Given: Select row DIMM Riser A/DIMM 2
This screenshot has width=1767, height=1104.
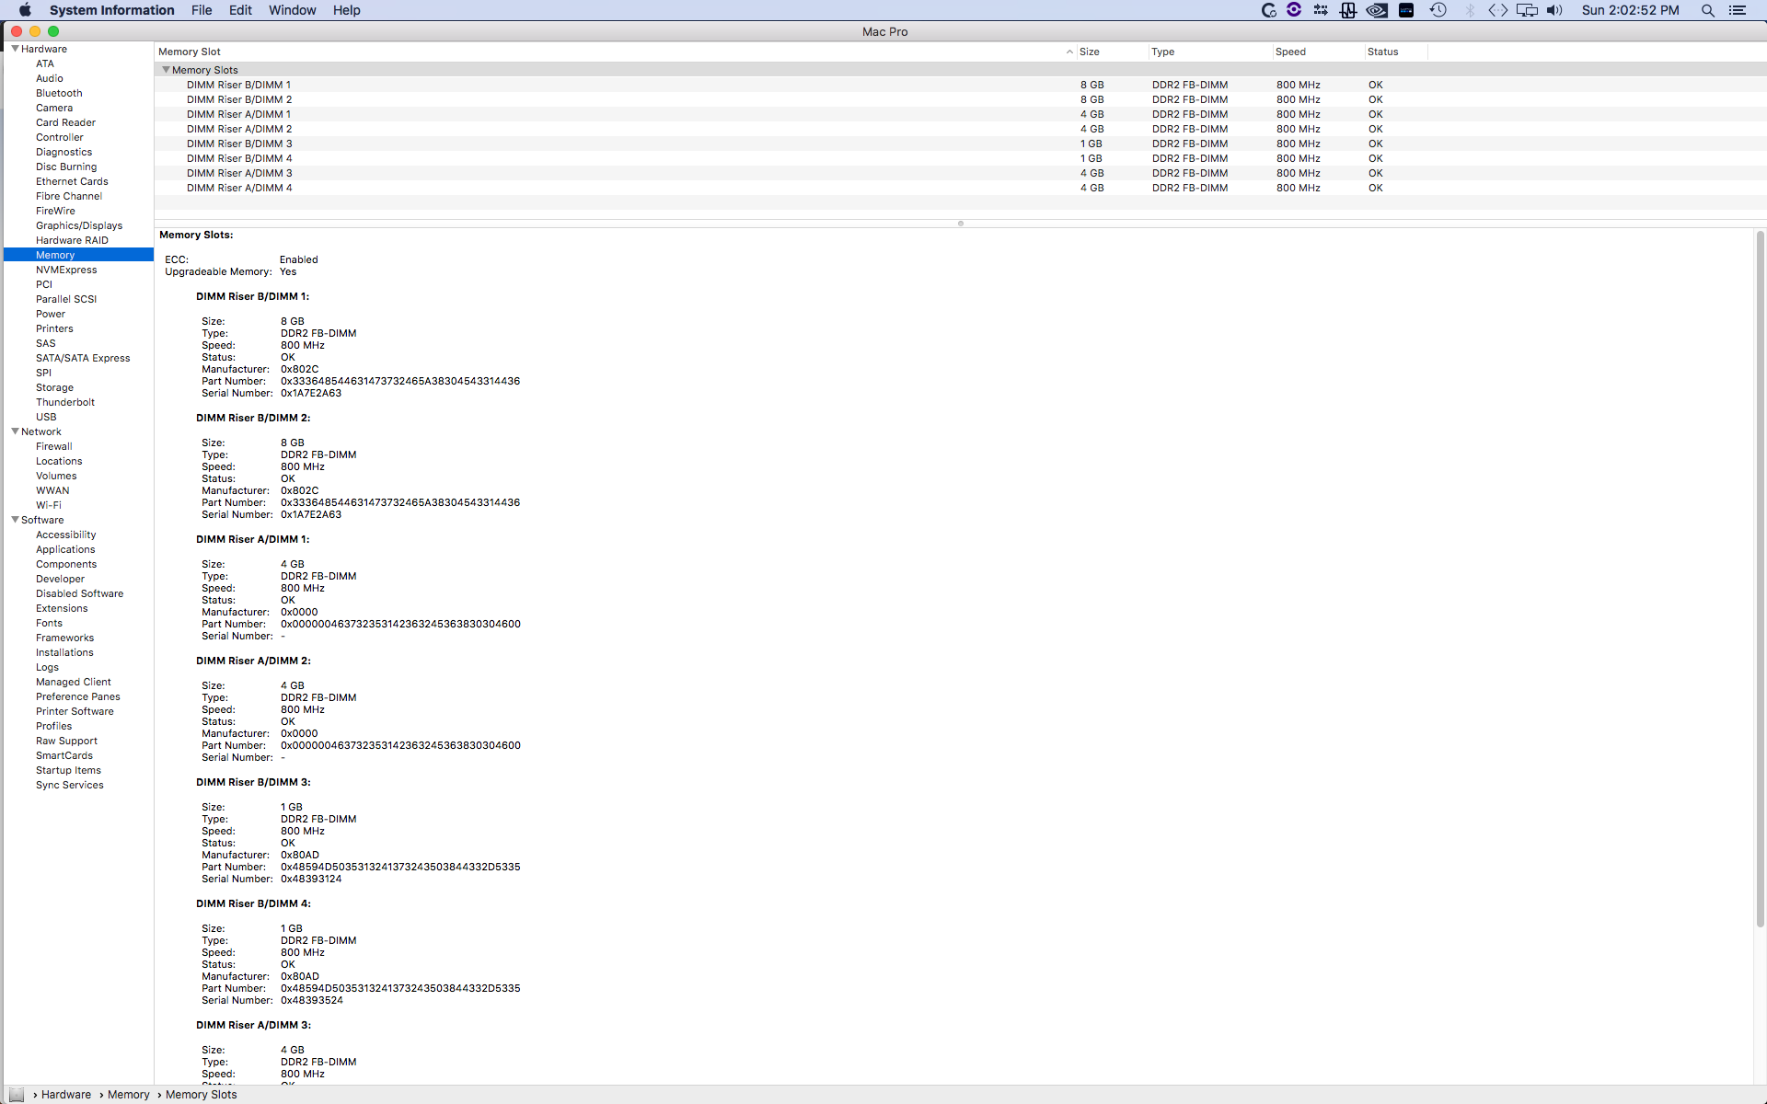Looking at the screenshot, I should point(960,129).
